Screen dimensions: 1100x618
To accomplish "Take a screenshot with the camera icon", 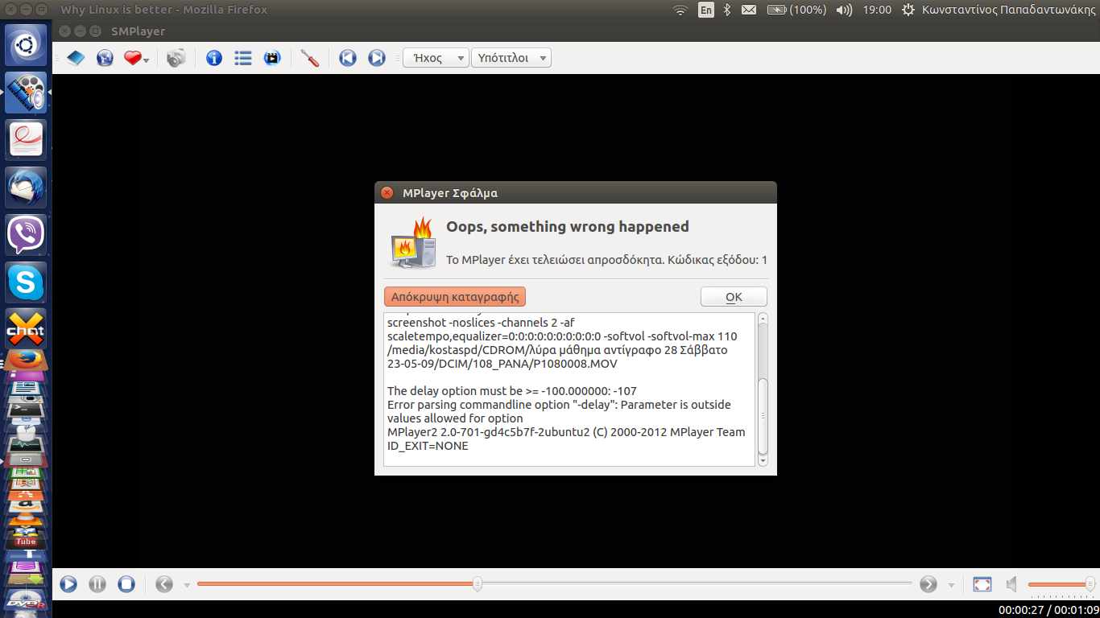I will point(176,58).
